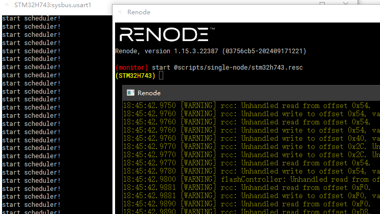Click the 18:45:42.9881 read from offset 0xF0 line

coord(247,187)
